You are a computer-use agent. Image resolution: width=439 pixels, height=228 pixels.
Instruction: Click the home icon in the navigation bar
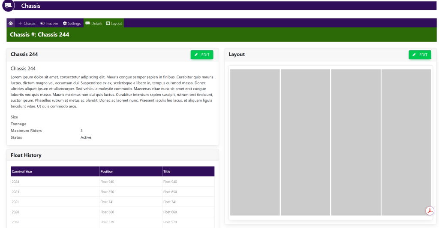pyautogui.click(x=11, y=23)
